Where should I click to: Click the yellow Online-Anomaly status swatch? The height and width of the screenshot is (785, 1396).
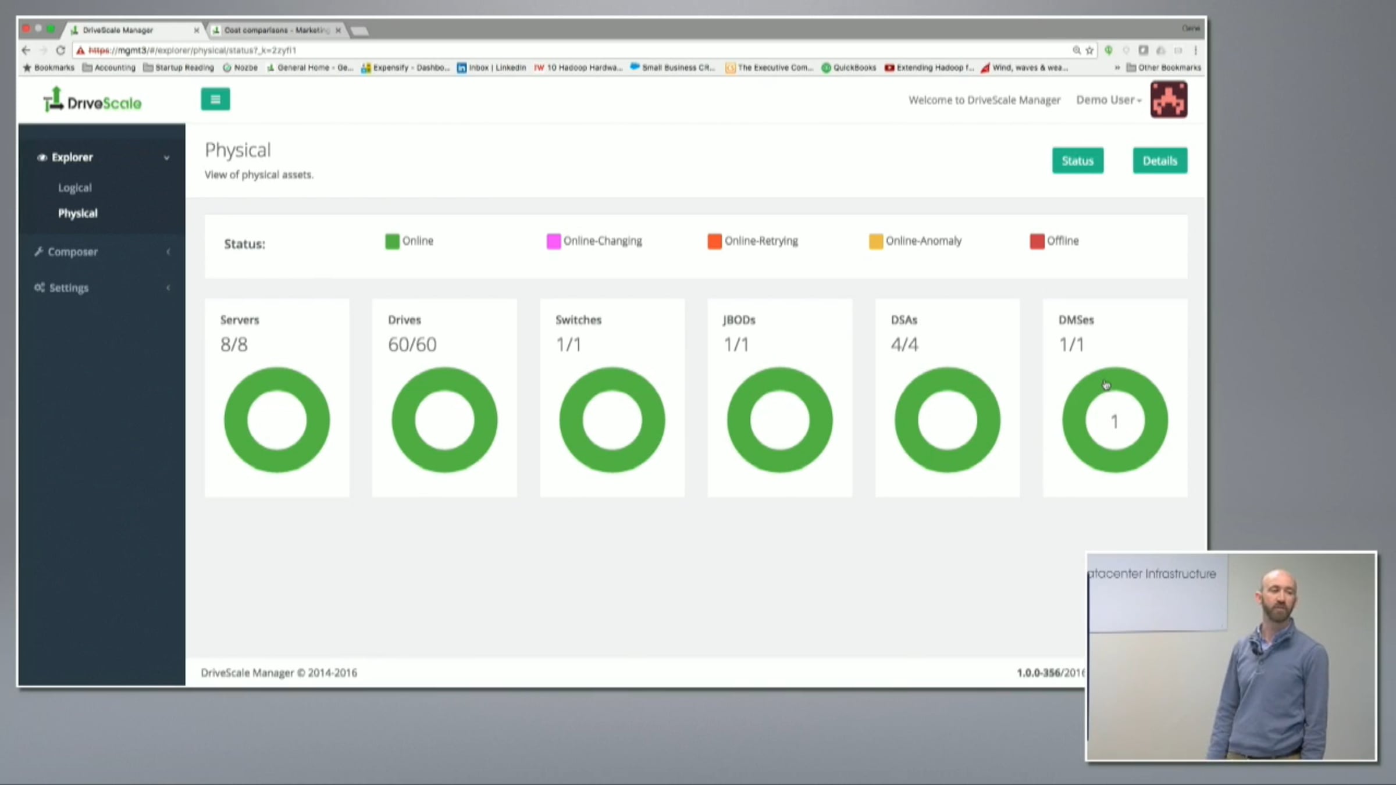pos(875,241)
